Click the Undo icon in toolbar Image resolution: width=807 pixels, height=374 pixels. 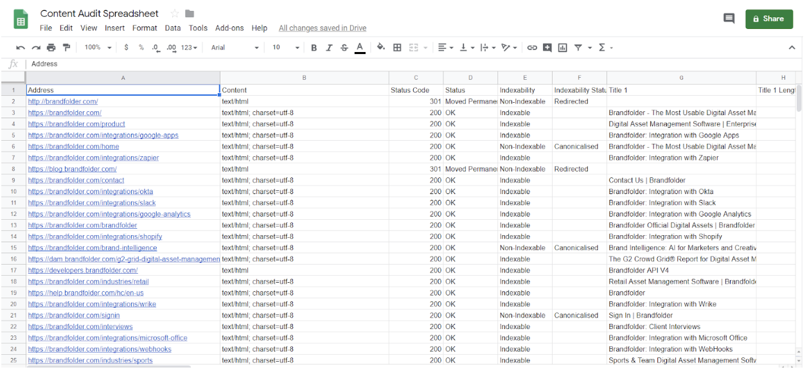click(x=21, y=48)
